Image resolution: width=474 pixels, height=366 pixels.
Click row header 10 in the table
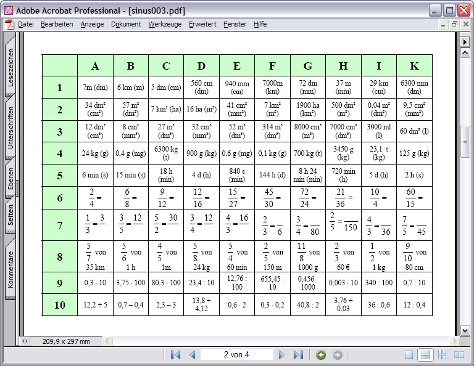tap(59, 305)
